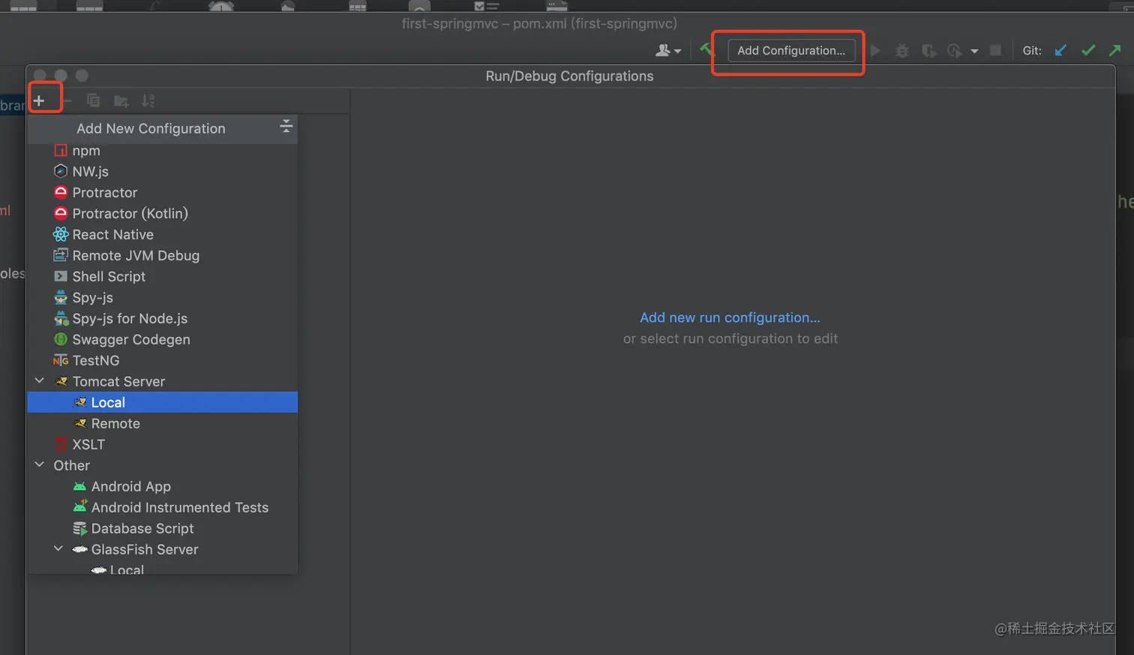
Task: Click the Debug bug icon in toolbar
Action: pyautogui.click(x=902, y=50)
